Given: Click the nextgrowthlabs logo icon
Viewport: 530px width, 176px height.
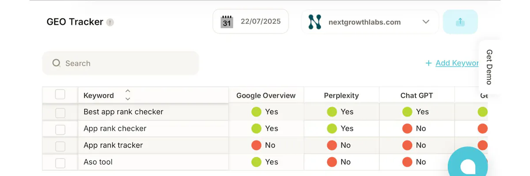Looking at the screenshot, I should [x=314, y=22].
